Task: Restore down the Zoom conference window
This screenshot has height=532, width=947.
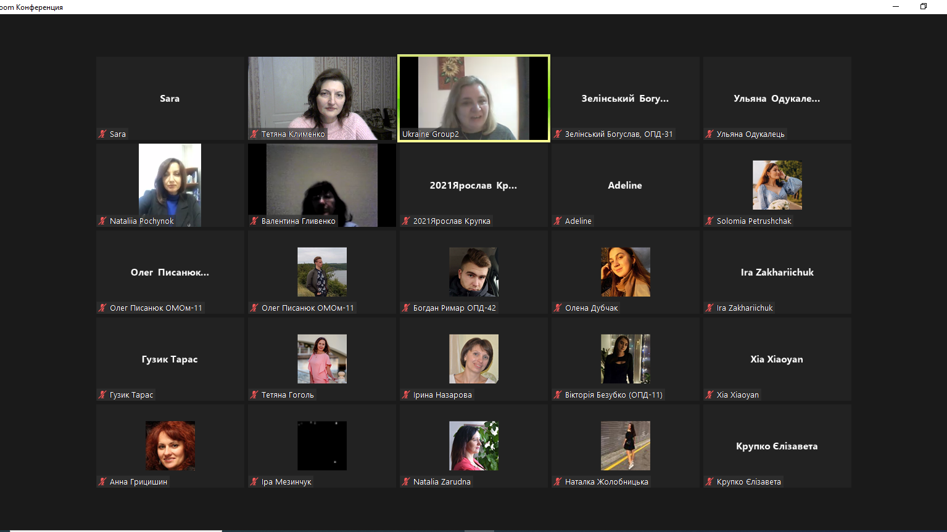Action: point(923,6)
